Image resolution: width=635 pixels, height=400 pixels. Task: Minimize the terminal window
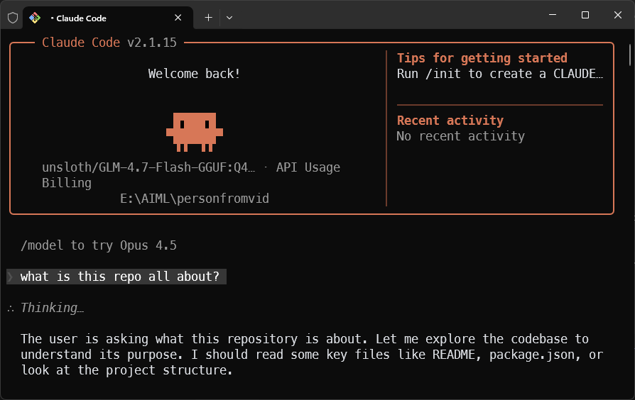(553, 15)
